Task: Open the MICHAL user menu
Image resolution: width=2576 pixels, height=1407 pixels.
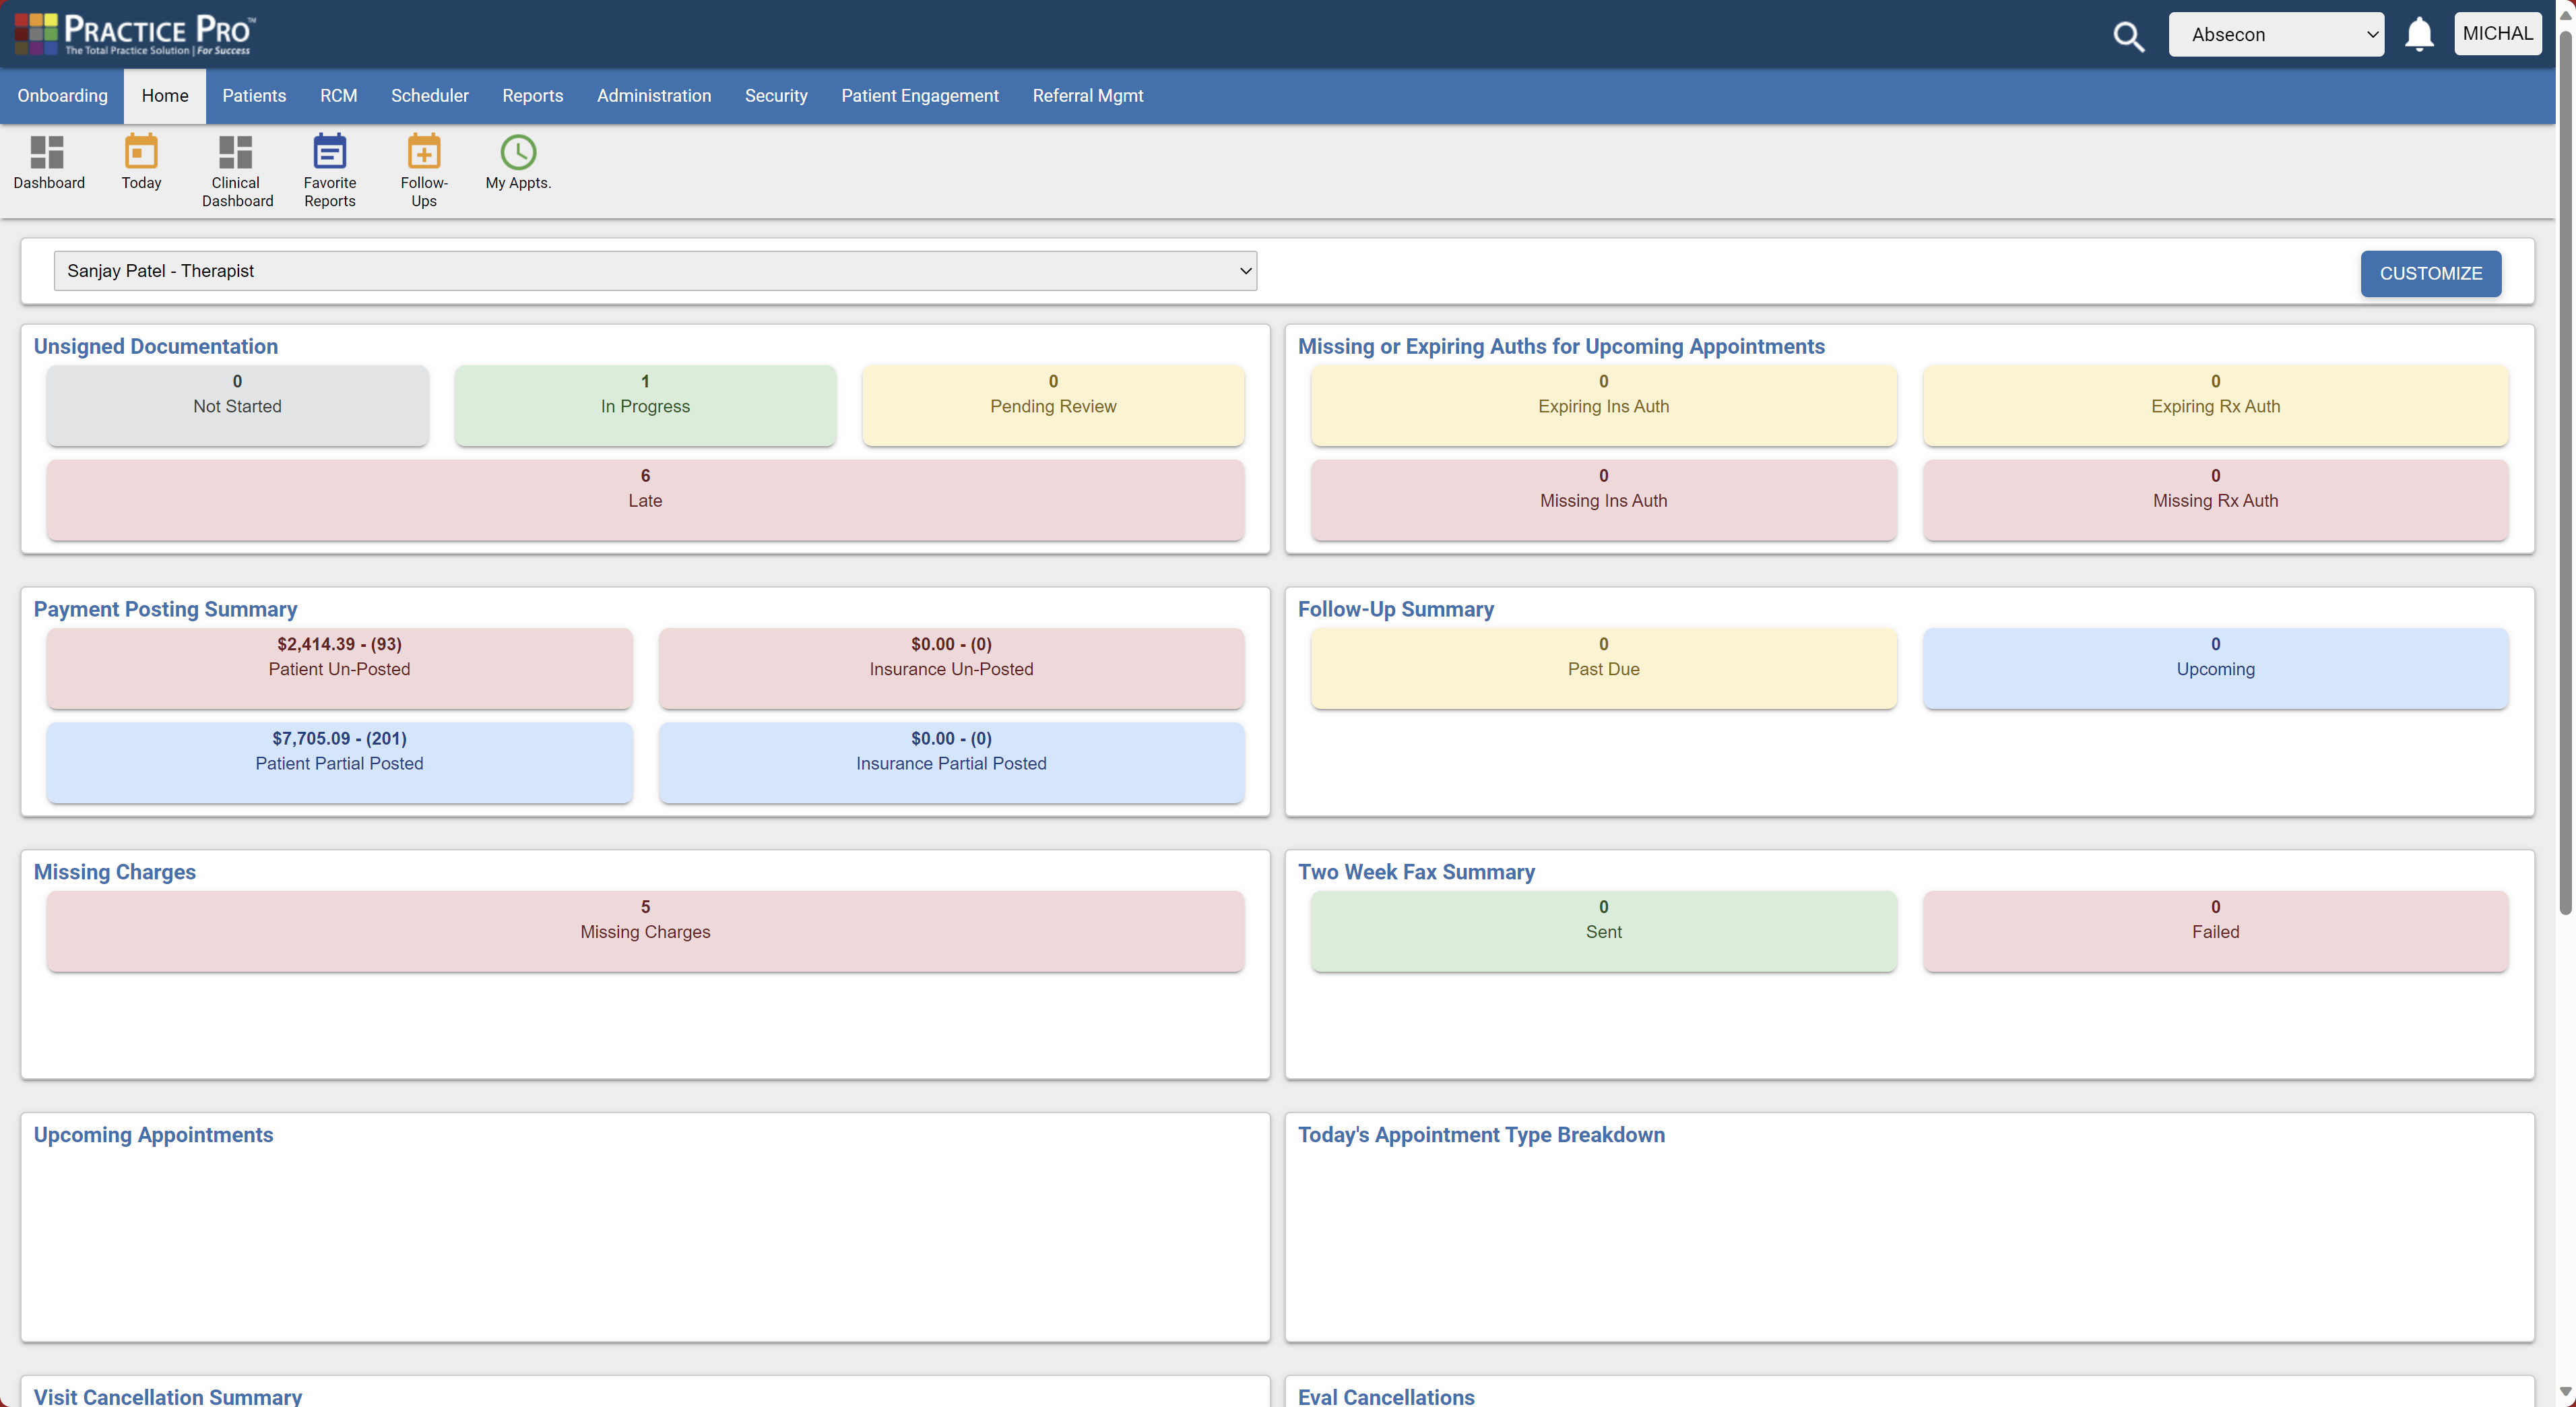Action: (2498, 32)
